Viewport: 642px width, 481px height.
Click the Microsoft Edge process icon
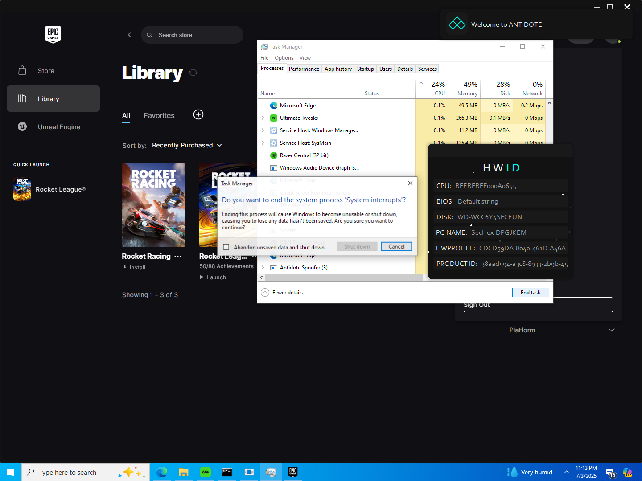click(274, 106)
